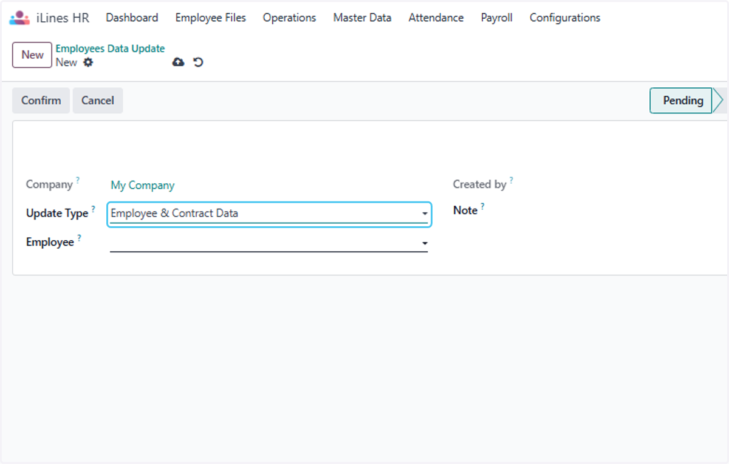Viewport: 729px width, 464px height.
Task: Open the Master Data menu
Action: point(362,18)
